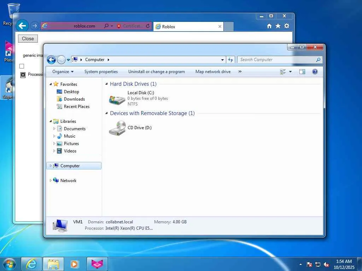Click Uninstall or change a program
Image resolution: width=362 pixels, height=271 pixels.
(x=157, y=72)
